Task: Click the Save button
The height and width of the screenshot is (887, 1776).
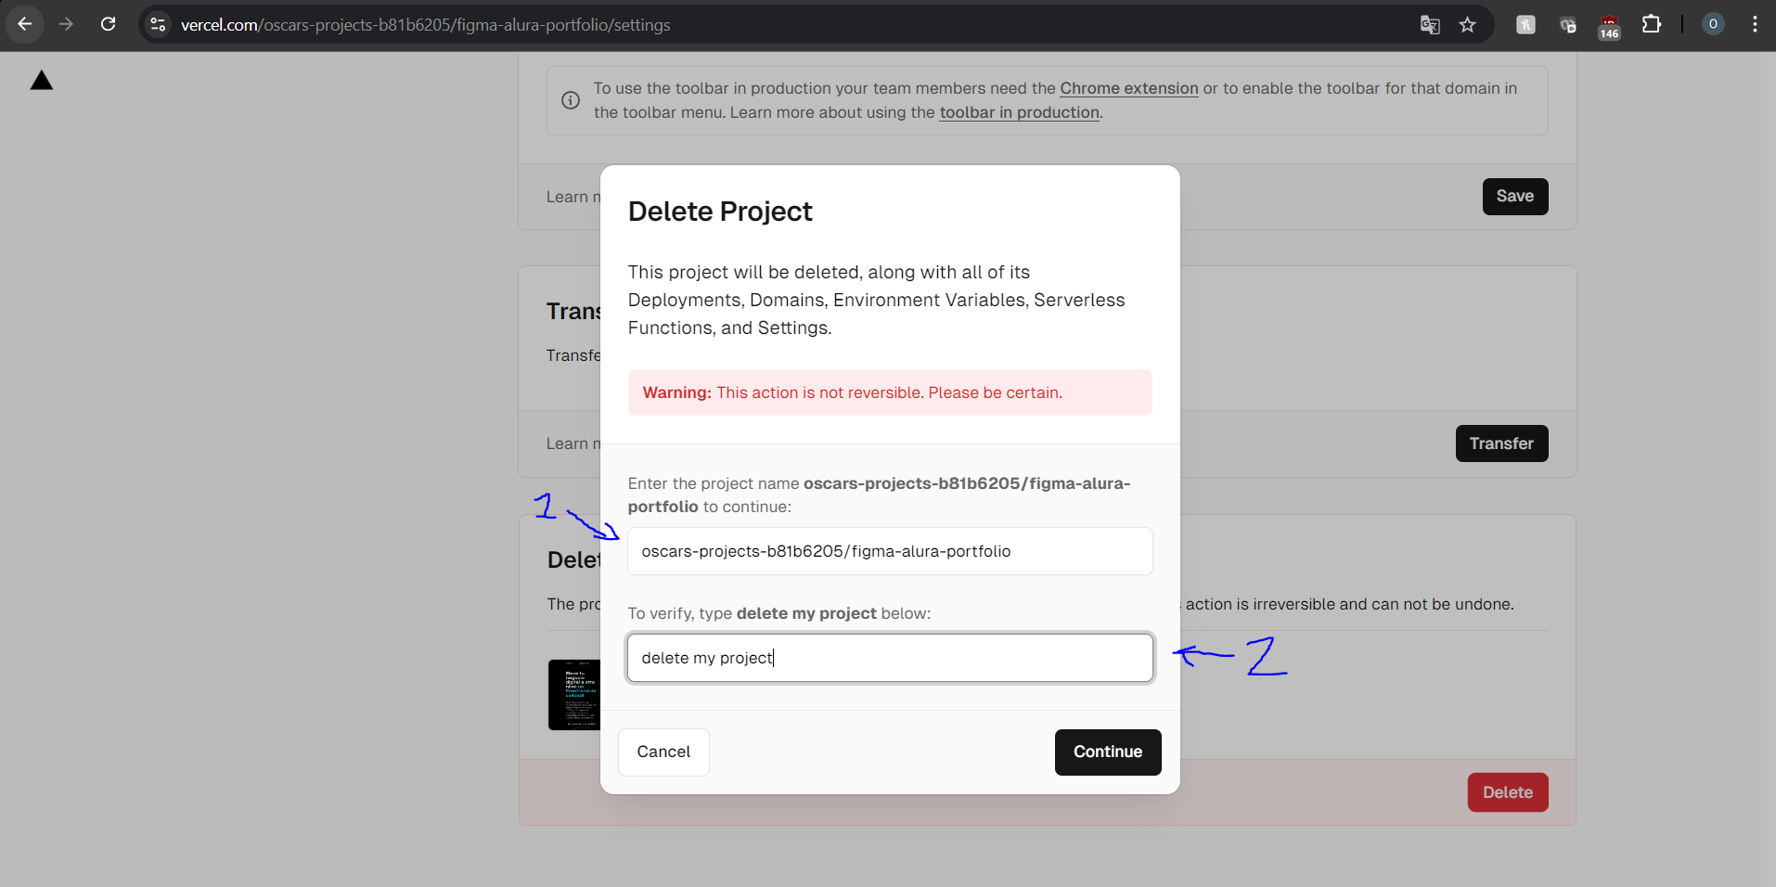Action: click(1515, 197)
